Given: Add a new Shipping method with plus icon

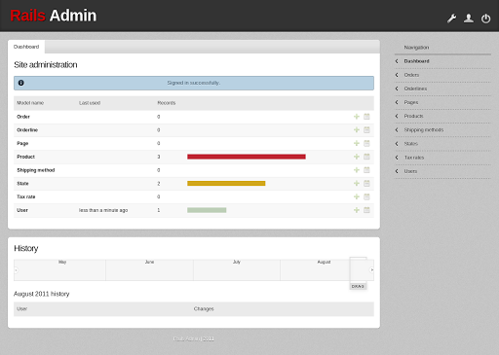Looking at the screenshot, I should tap(357, 170).
